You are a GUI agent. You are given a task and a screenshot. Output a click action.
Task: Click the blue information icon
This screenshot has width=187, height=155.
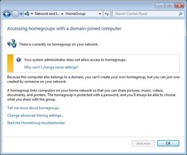click(19, 60)
